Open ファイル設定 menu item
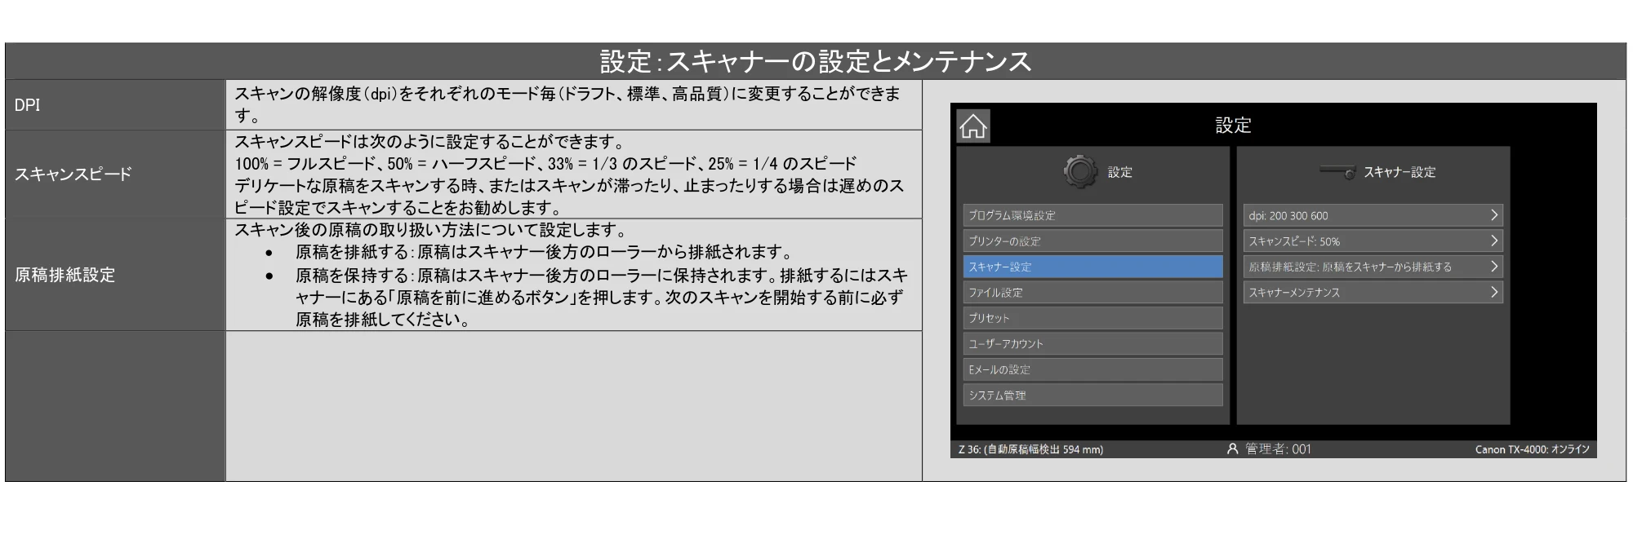The height and width of the screenshot is (552, 1633). click(1092, 293)
